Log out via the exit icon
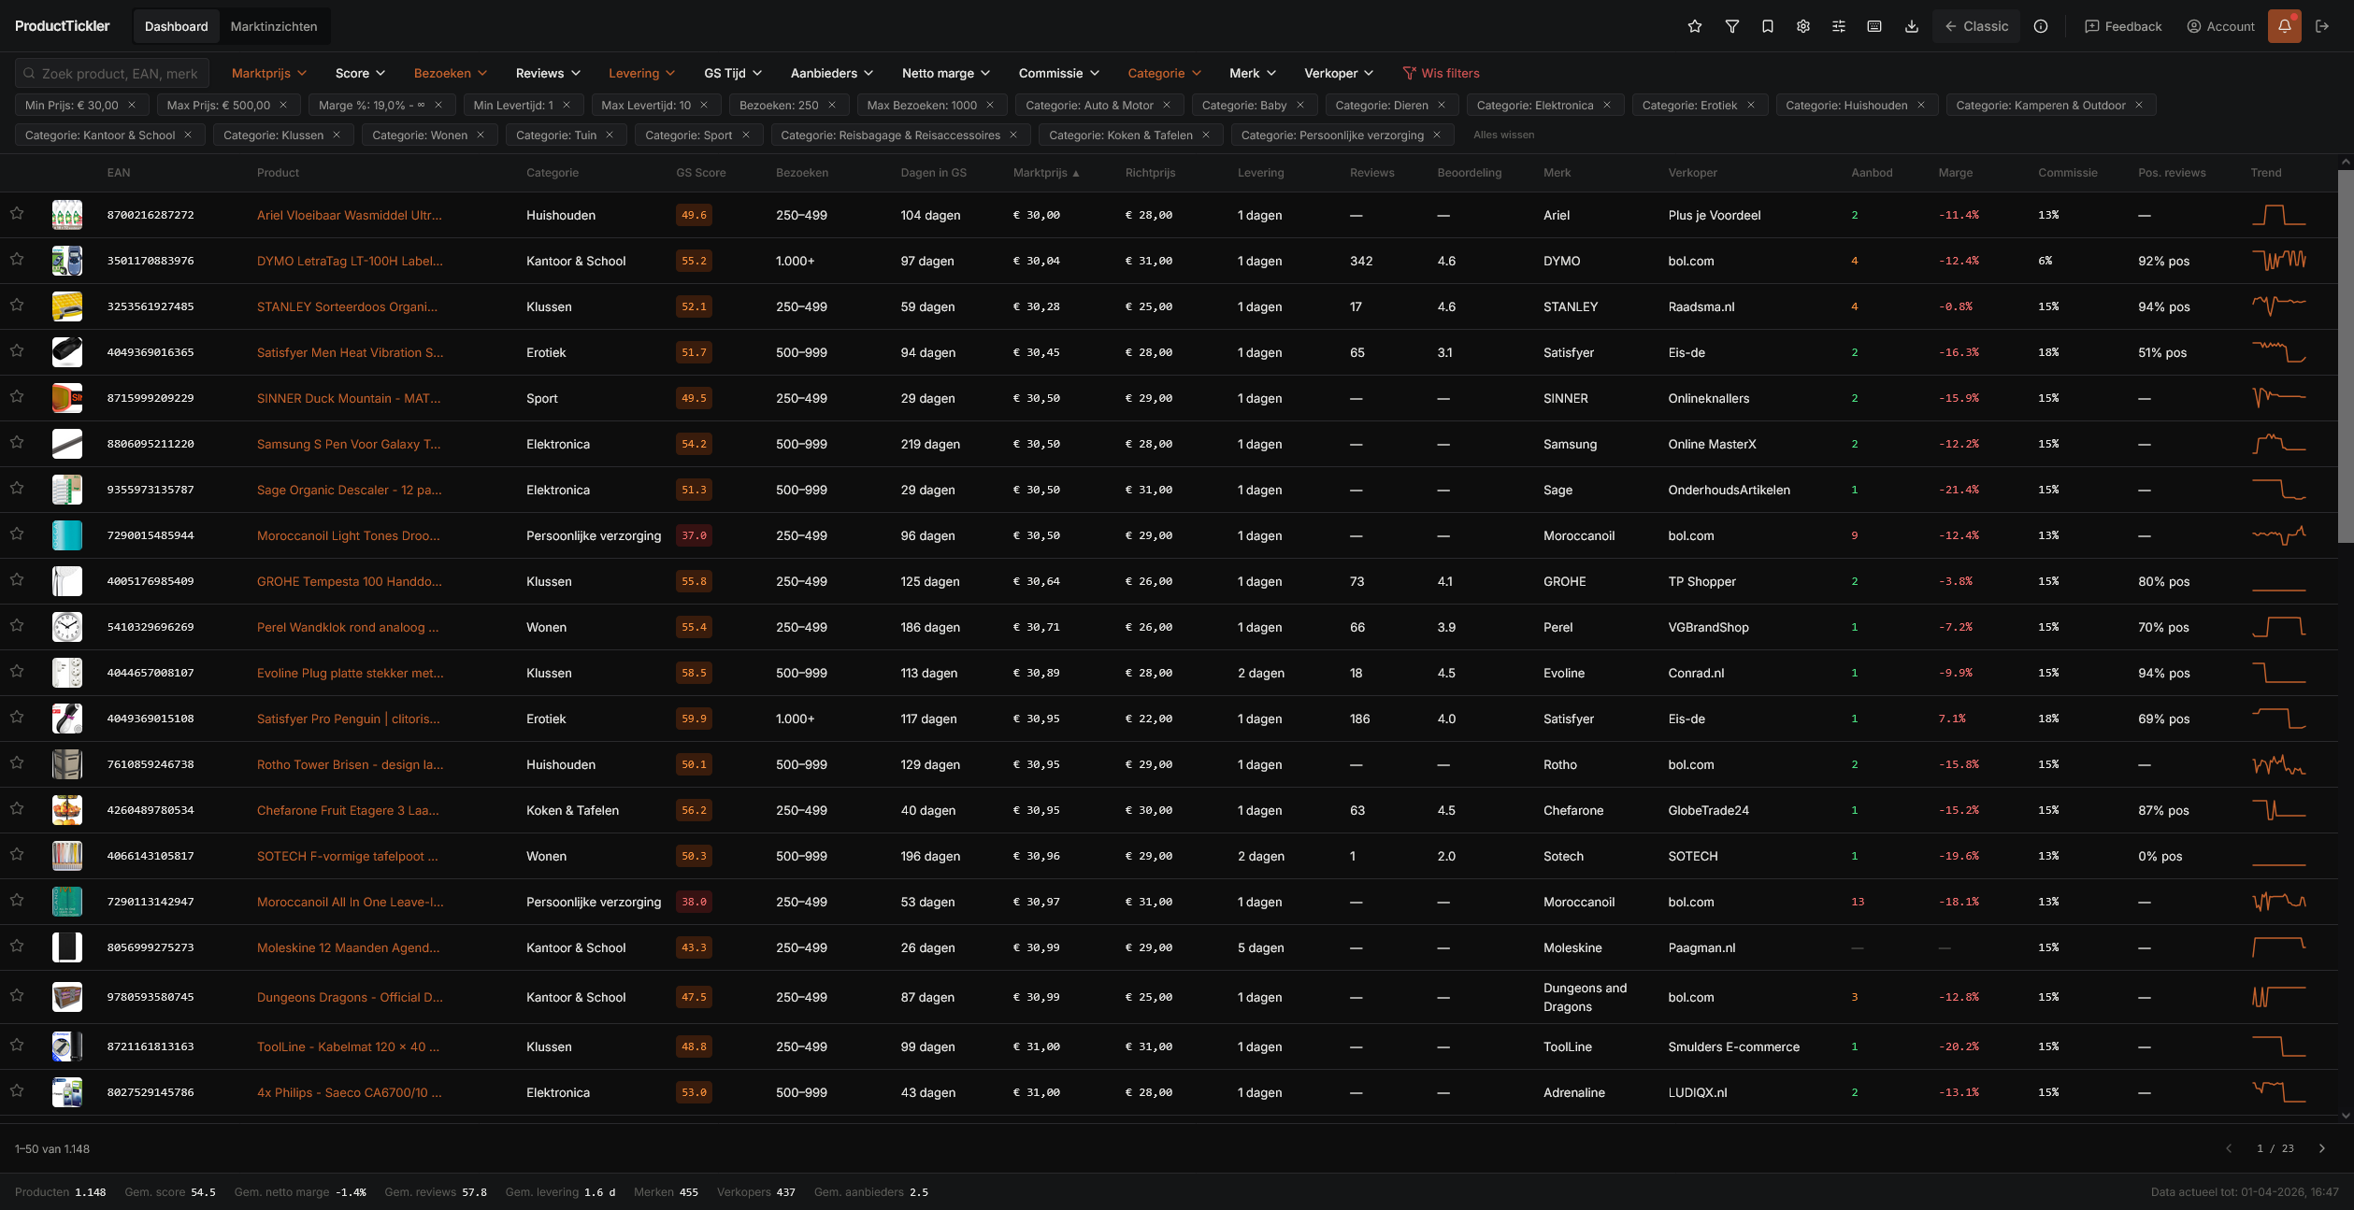This screenshot has width=2354, height=1210. (2324, 25)
